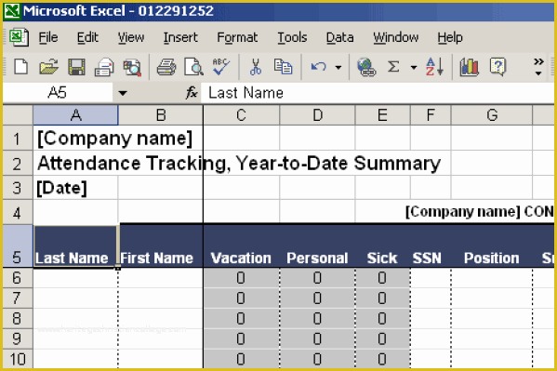Viewport: 557px width, 371px height.
Task: Run the ABC spelling check icon
Action: point(221,66)
